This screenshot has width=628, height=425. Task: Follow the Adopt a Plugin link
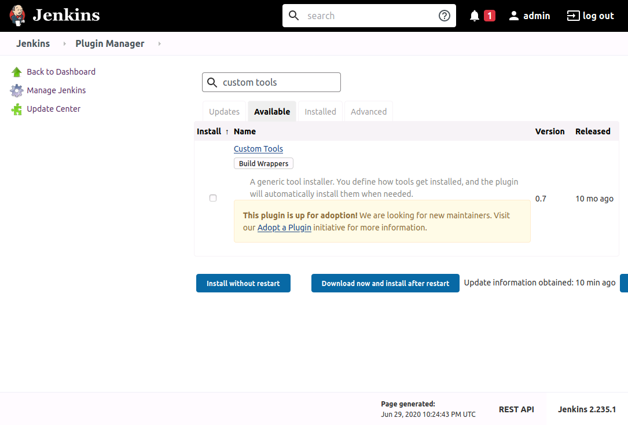click(284, 228)
